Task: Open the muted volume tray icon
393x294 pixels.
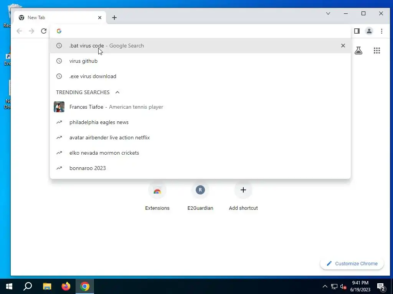Action: pos(343,286)
